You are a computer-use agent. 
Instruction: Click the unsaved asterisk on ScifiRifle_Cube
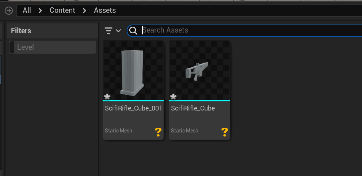[173, 97]
